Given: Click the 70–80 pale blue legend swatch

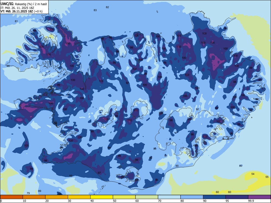Looking at the screenshot, I should pyautogui.click(x=169, y=197).
